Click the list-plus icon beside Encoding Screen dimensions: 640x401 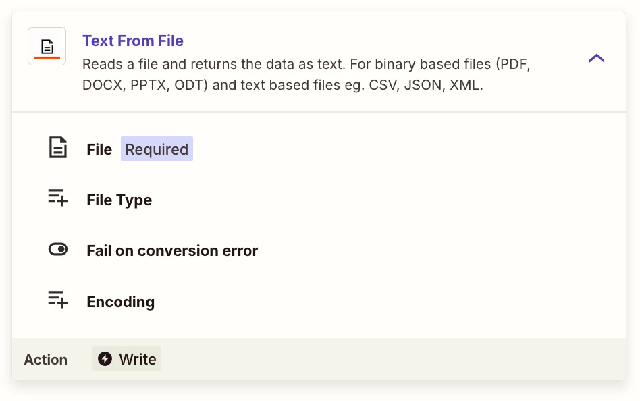58,300
